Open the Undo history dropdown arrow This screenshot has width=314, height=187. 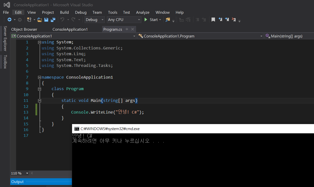click(68, 20)
